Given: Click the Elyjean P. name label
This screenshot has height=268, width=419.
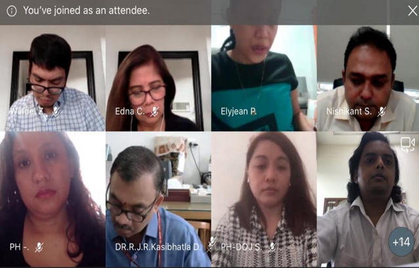Looking at the screenshot, I should coord(239,111).
